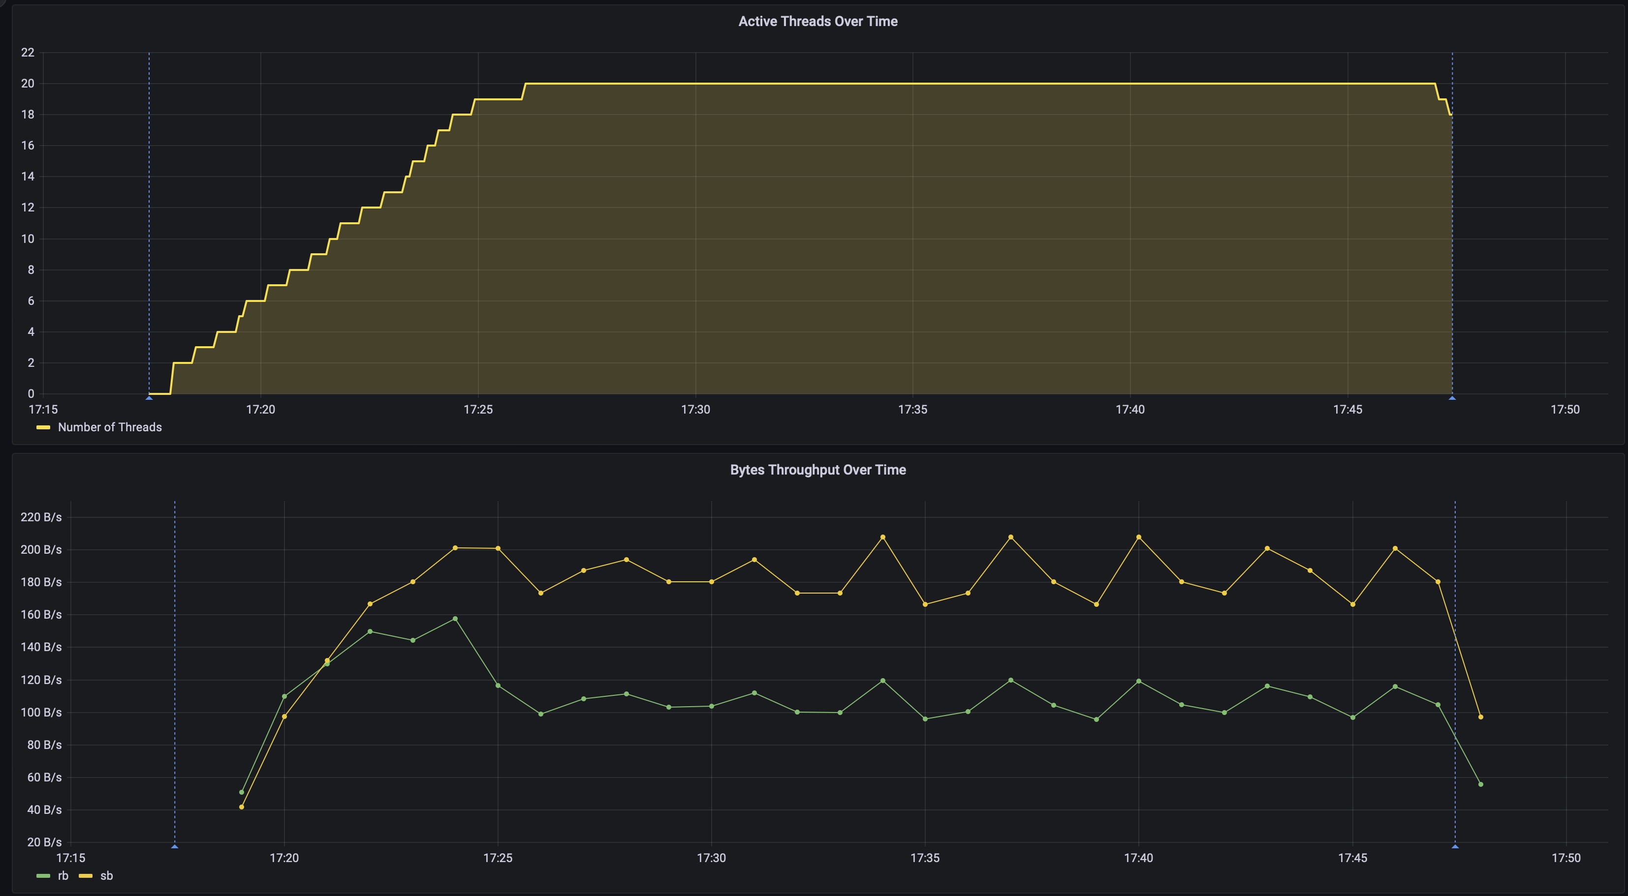Click the first sb data point near 40 B/s
This screenshot has width=1628, height=896.
tap(242, 807)
